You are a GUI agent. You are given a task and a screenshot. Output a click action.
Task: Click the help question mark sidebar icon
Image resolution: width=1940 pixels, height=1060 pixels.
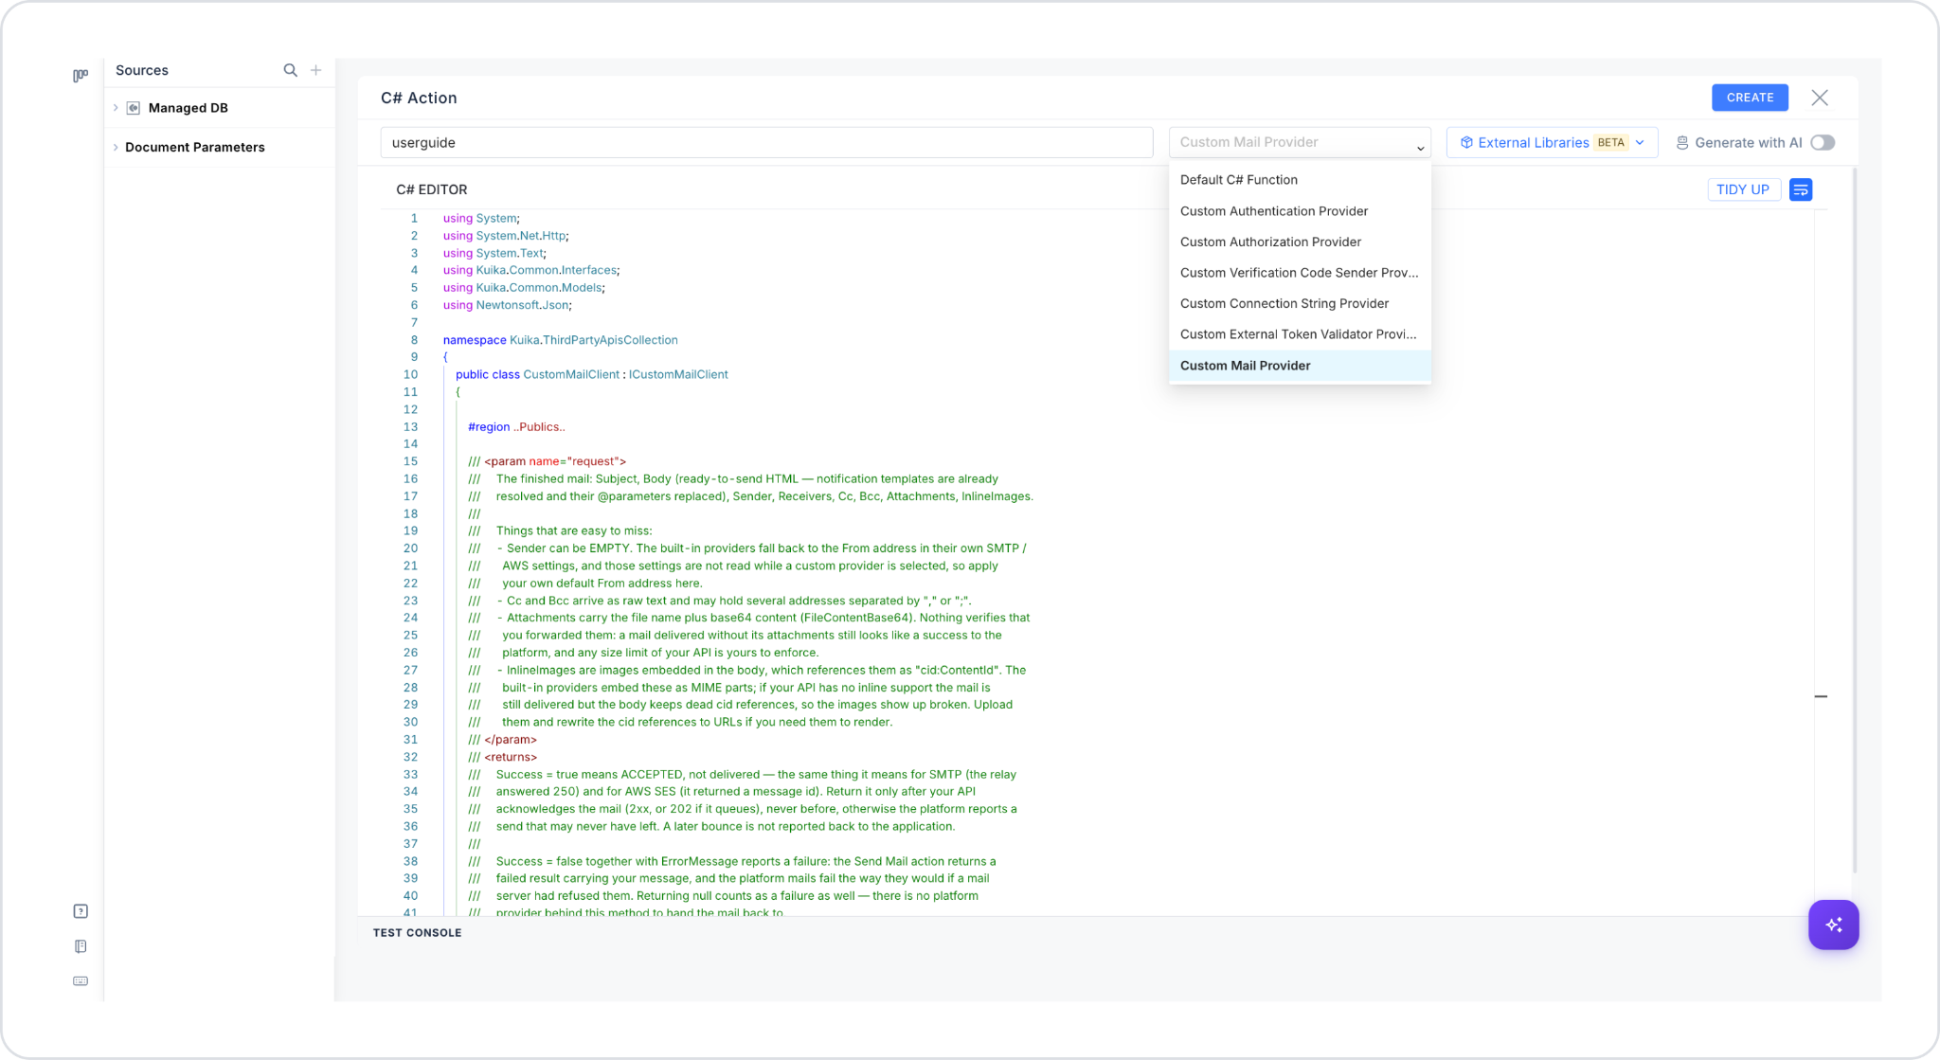pos(81,911)
